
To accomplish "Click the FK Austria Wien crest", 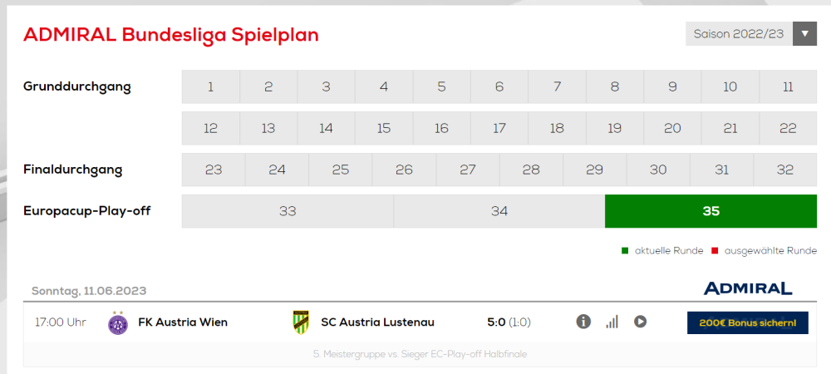I will (x=118, y=322).
